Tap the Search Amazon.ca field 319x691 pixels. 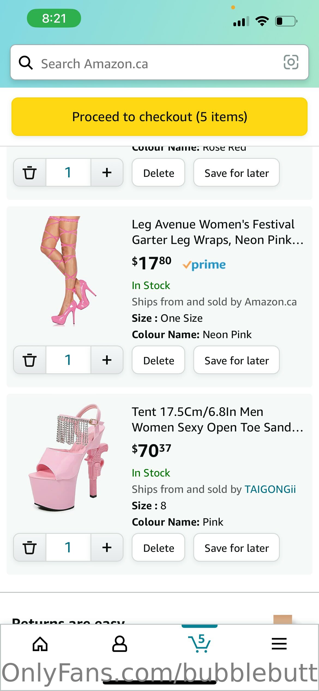(x=158, y=63)
